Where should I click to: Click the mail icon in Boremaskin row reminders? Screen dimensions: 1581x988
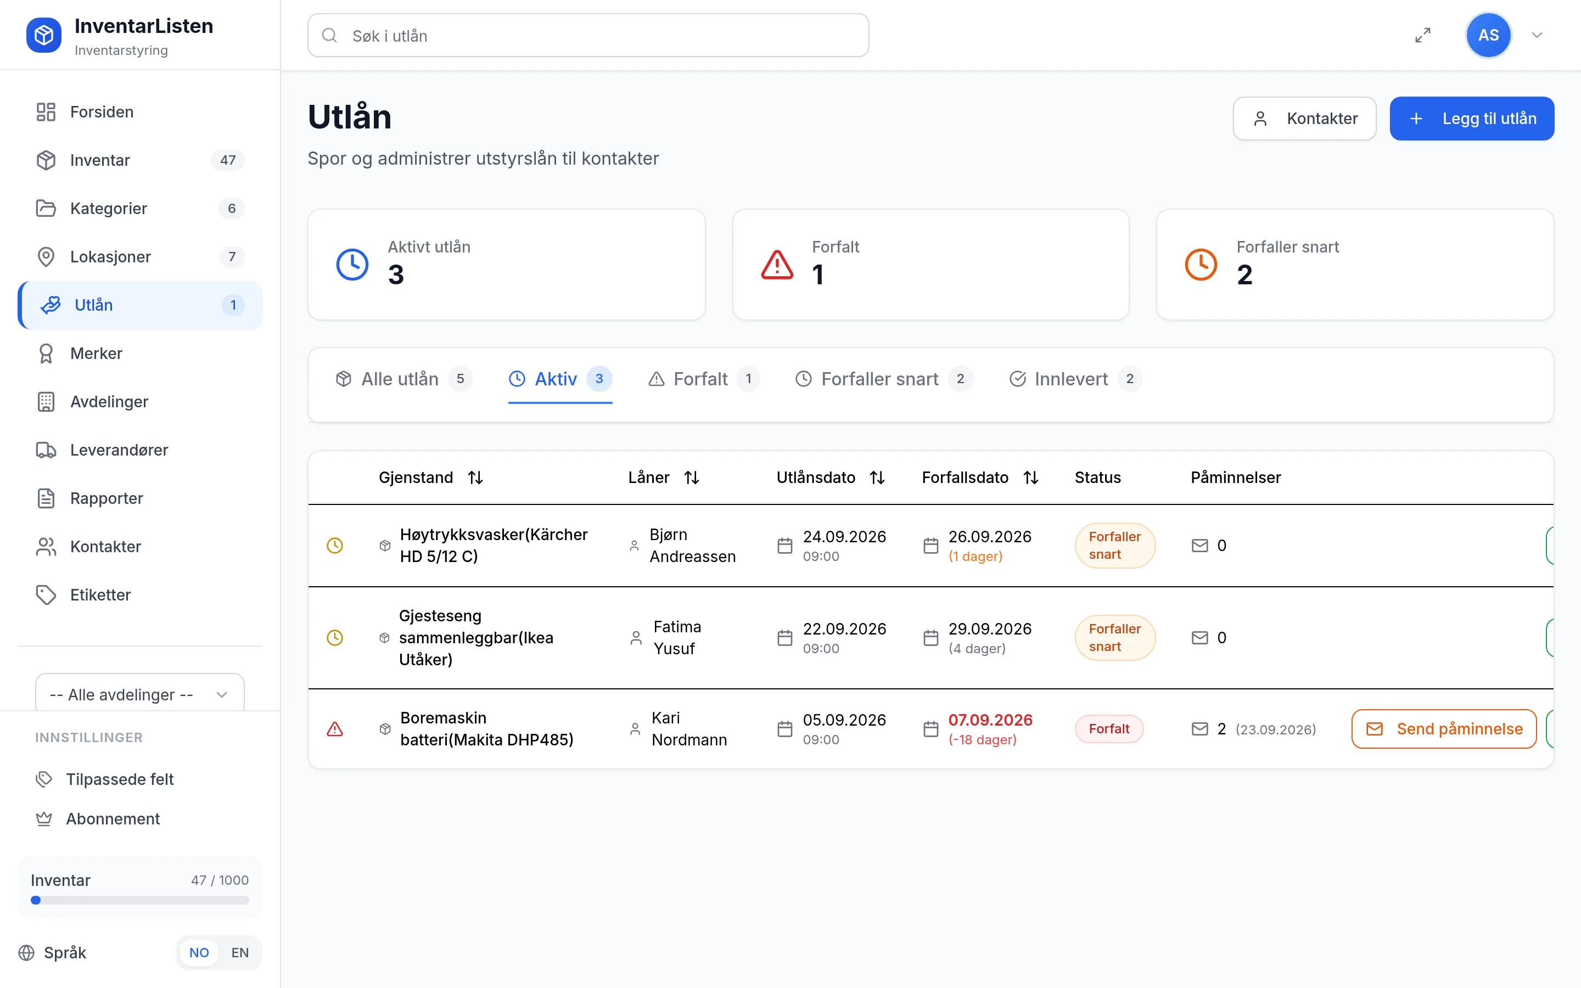click(1199, 729)
